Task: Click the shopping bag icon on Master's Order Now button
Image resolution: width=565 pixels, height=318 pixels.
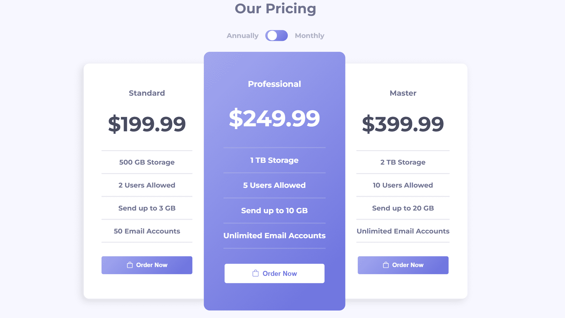Action: pyautogui.click(x=385, y=265)
